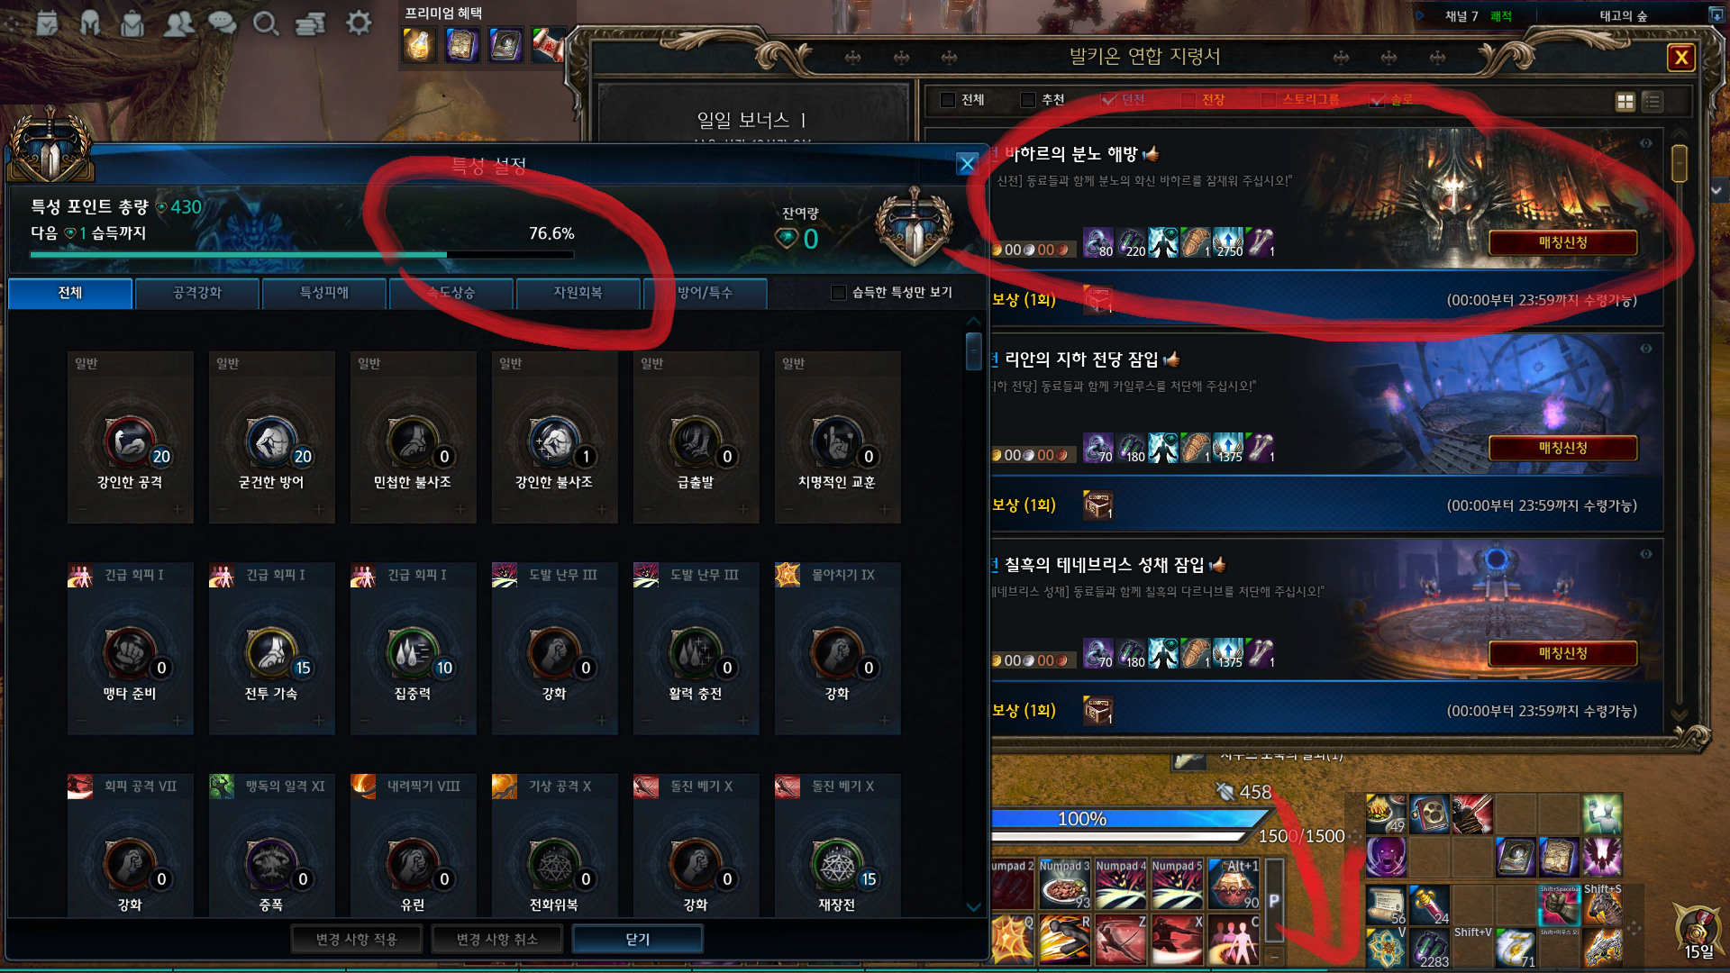Viewport: 1730px width, 973px height.
Task: Expand the trait list down arrow
Action: [973, 907]
